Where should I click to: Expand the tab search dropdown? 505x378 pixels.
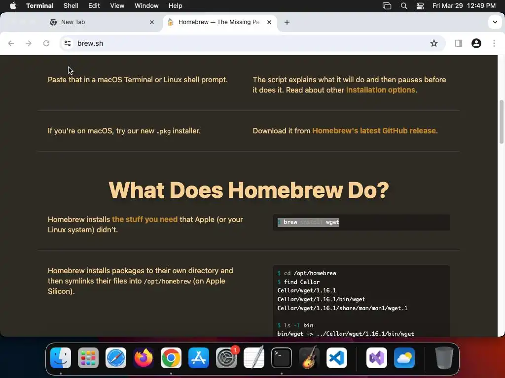tap(495, 22)
